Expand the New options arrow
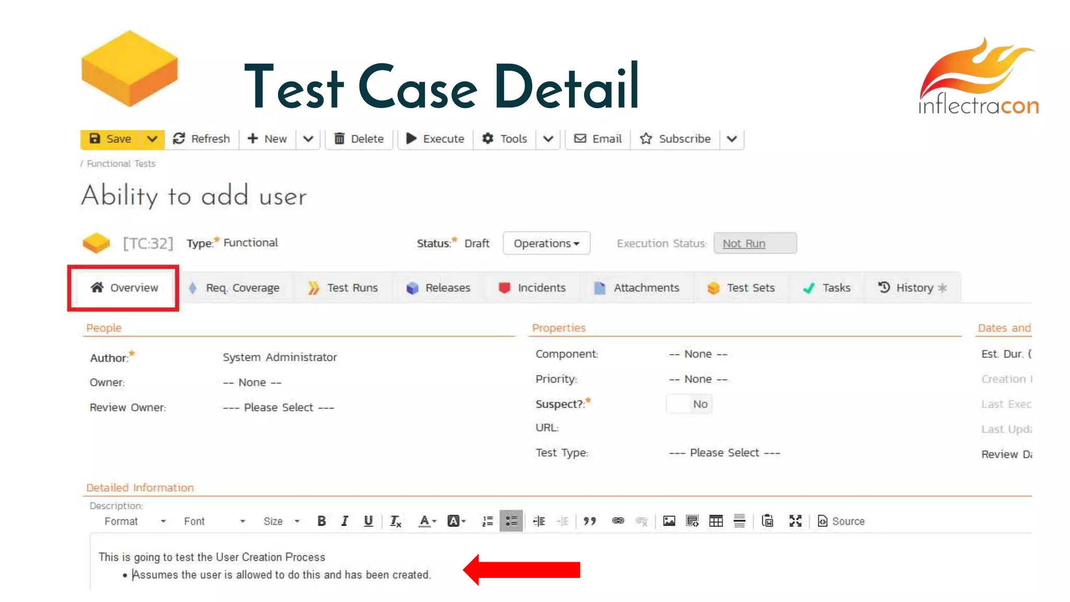 (x=308, y=139)
